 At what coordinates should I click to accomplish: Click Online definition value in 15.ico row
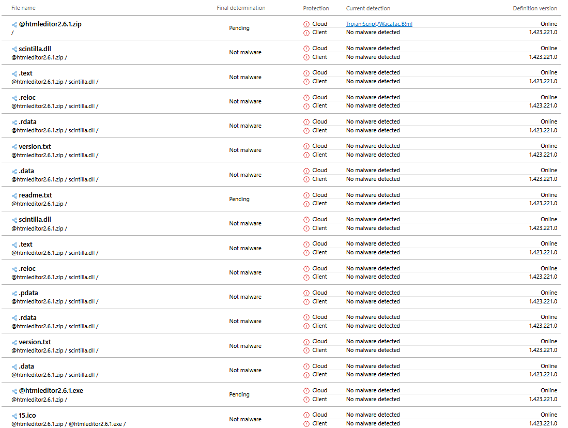pos(549,415)
